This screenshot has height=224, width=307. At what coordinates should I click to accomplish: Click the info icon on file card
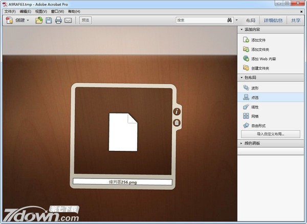coord(177,111)
